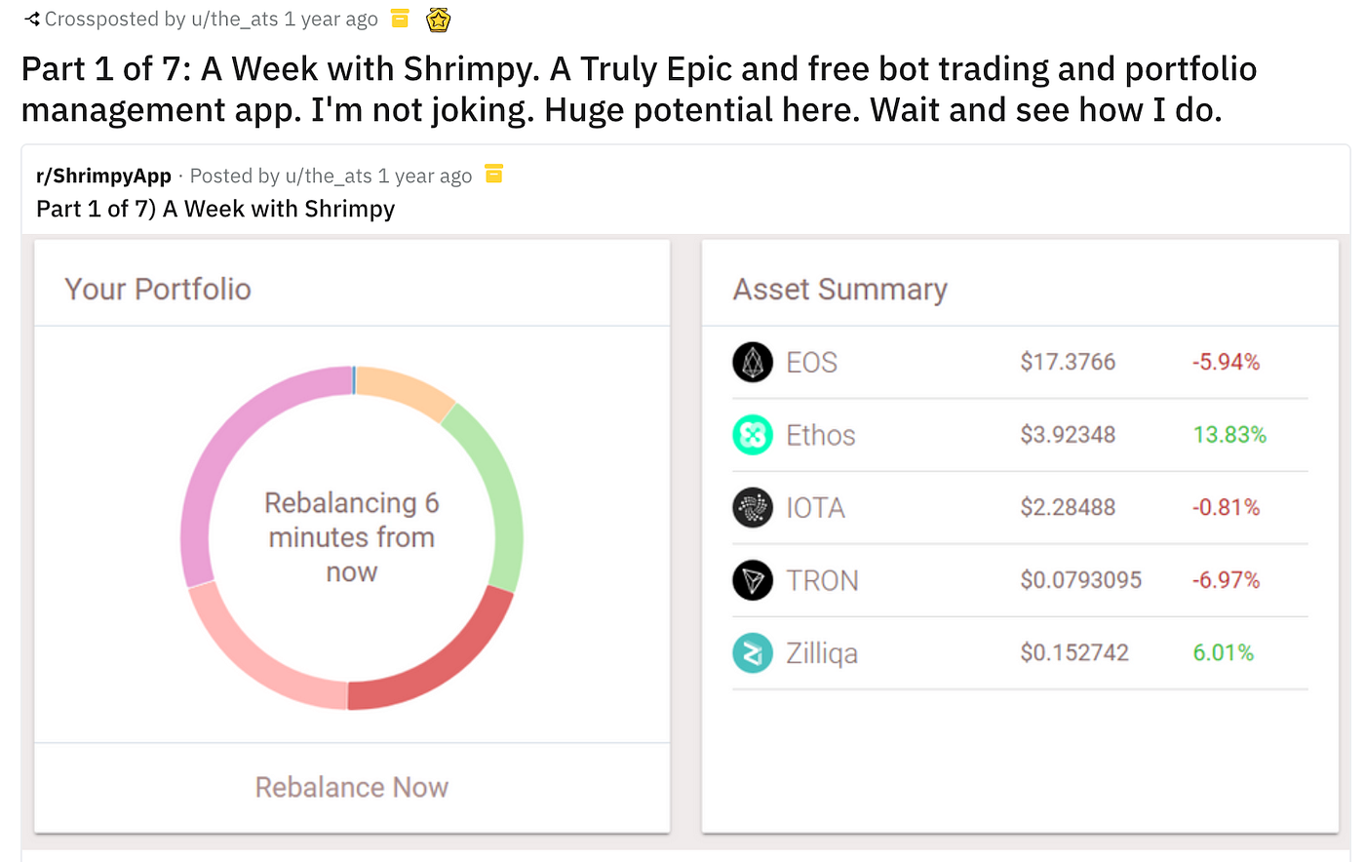Click the IOTA coin icon
The height and width of the screenshot is (862, 1365).
[x=752, y=508]
